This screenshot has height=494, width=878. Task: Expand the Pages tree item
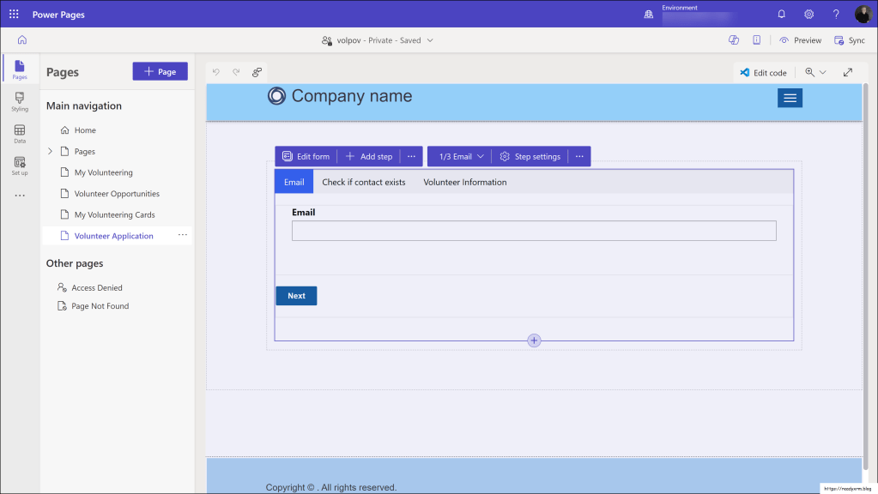click(x=50, y=152)
